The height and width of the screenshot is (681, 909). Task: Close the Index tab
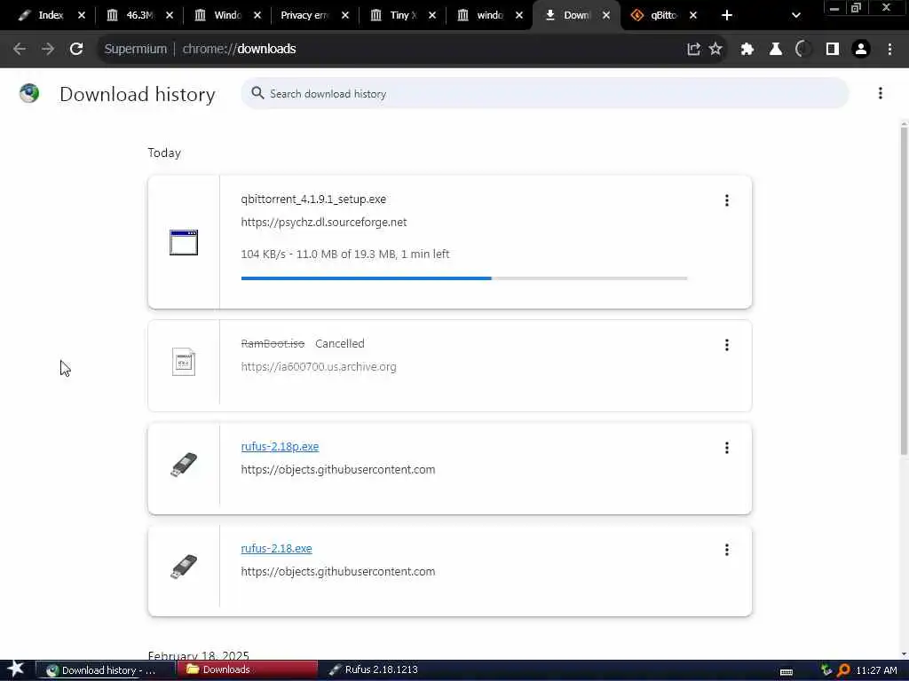(x=82, y=16)
